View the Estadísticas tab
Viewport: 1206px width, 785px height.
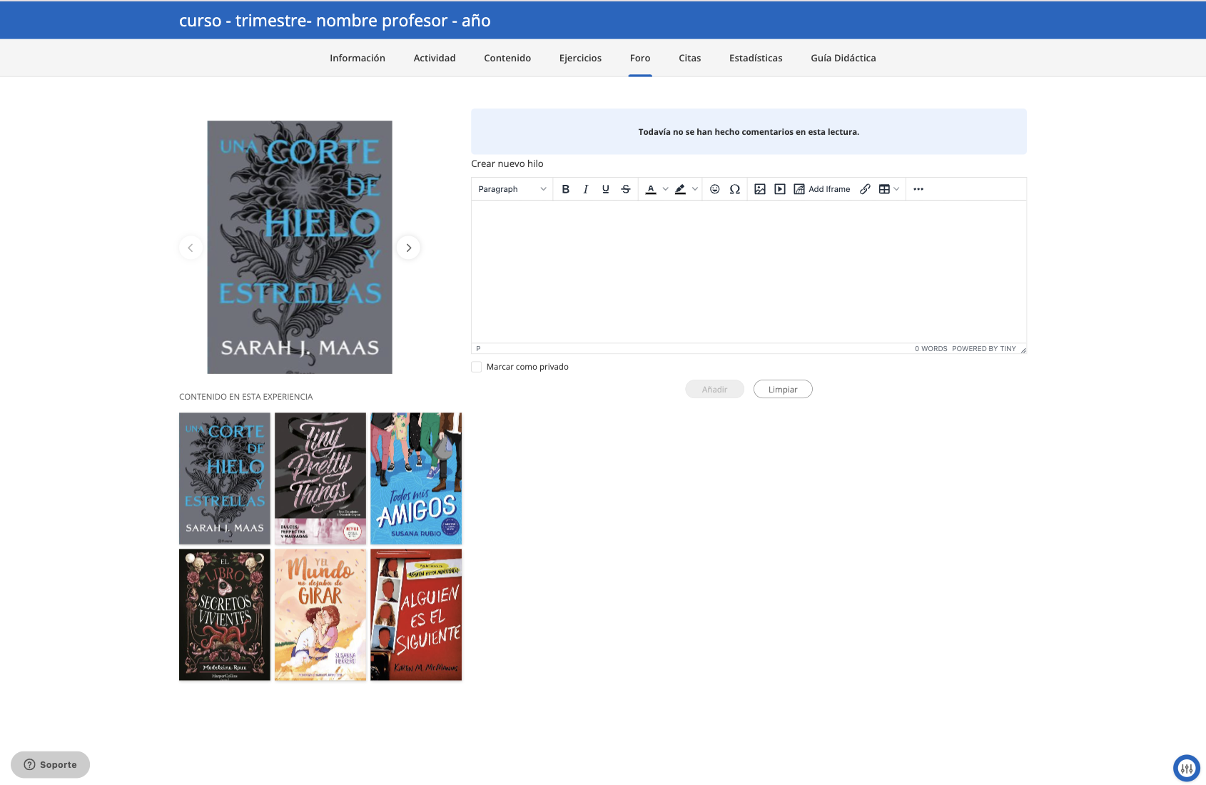coord(756,58)
